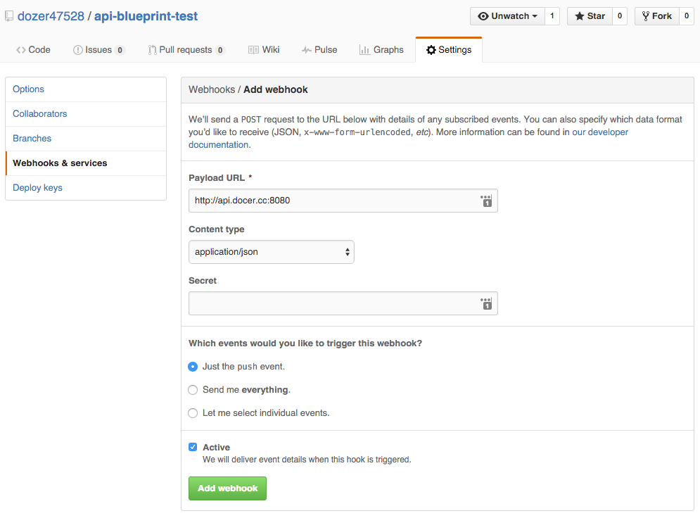Select the Just the push event radio
700x518 pixels.
click(x=193, y=367)
